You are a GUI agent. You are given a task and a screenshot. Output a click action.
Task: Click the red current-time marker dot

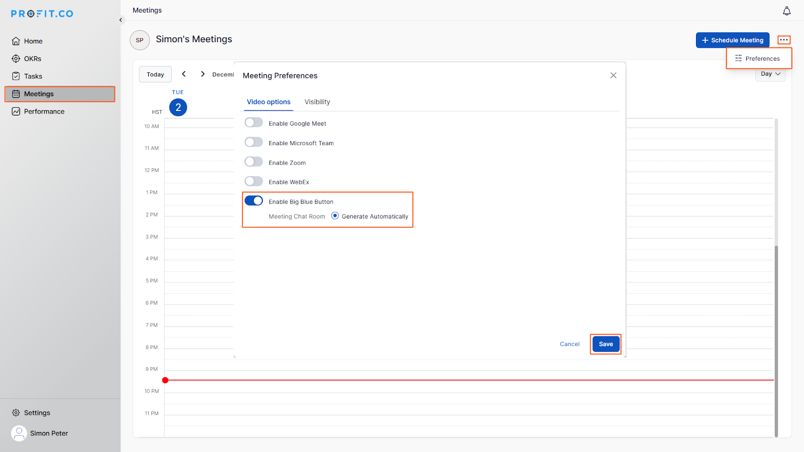point(165,380)
